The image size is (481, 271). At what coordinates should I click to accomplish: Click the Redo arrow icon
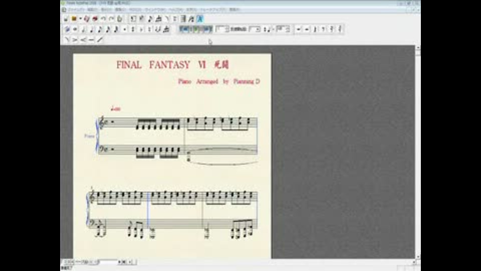click(x=111, y=19)
